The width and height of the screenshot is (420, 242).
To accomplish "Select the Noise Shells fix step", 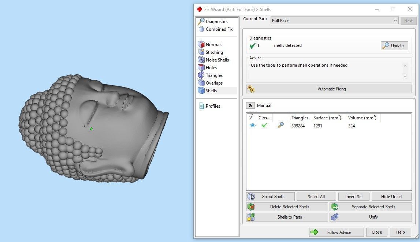I will [213, 60].
